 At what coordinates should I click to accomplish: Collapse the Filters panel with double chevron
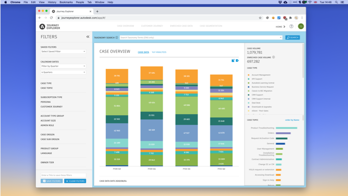88,36
